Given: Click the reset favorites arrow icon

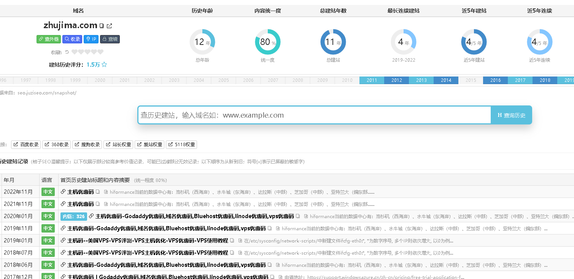Looking at the screenshot, I should (67, 52).
